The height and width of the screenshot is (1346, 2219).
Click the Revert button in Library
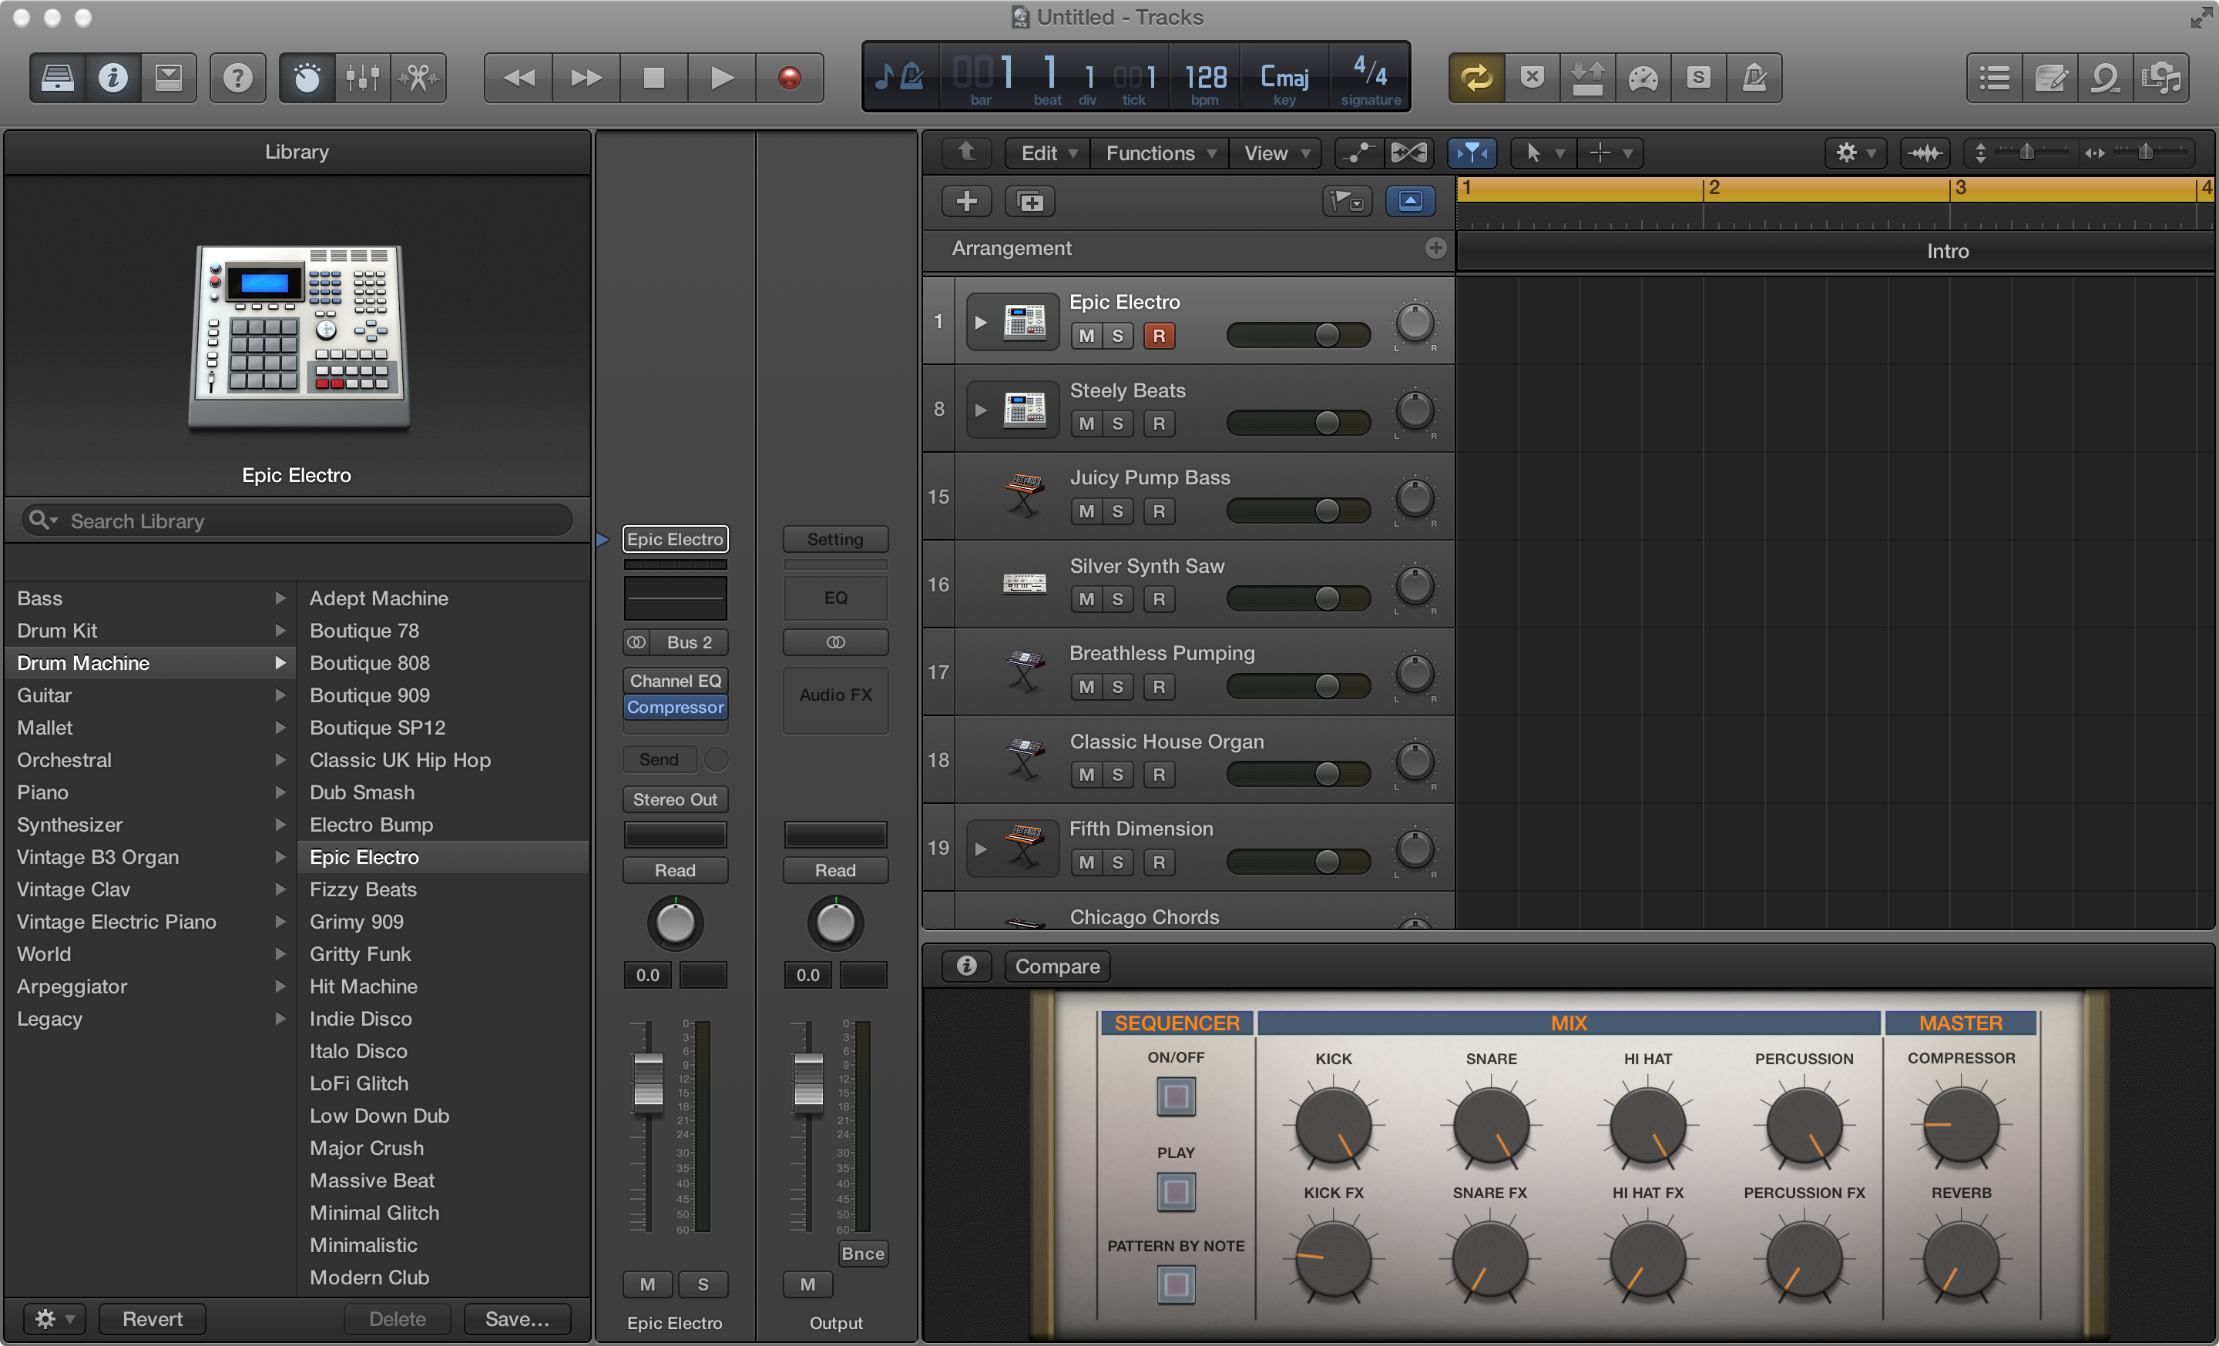pos(153,1319)
